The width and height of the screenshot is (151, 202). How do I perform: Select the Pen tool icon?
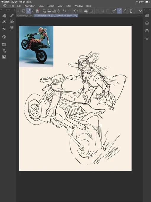coord(12,15)
